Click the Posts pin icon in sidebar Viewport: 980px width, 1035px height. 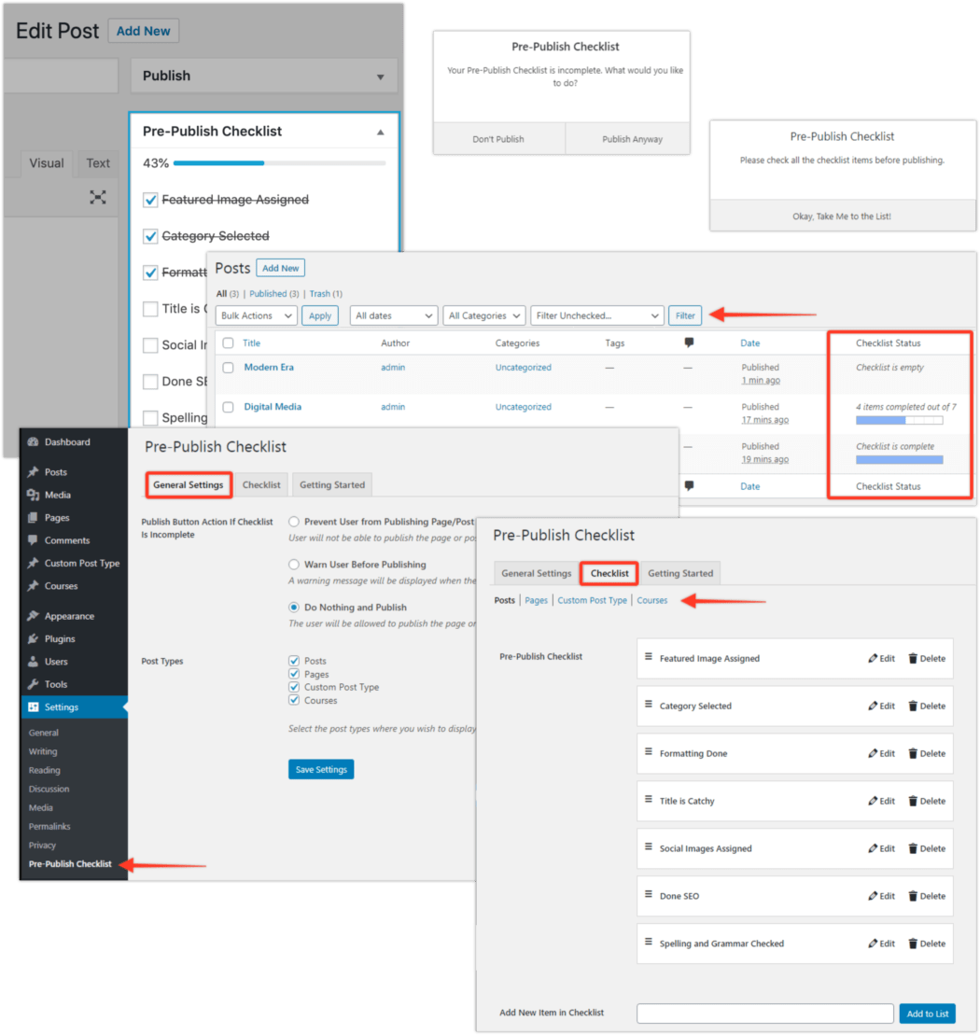click(x=33, y=472)
